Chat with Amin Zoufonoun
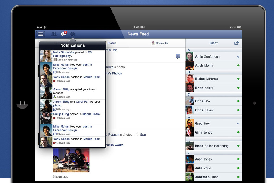Viewport: 274px width, 183px height. coord(213,56)
